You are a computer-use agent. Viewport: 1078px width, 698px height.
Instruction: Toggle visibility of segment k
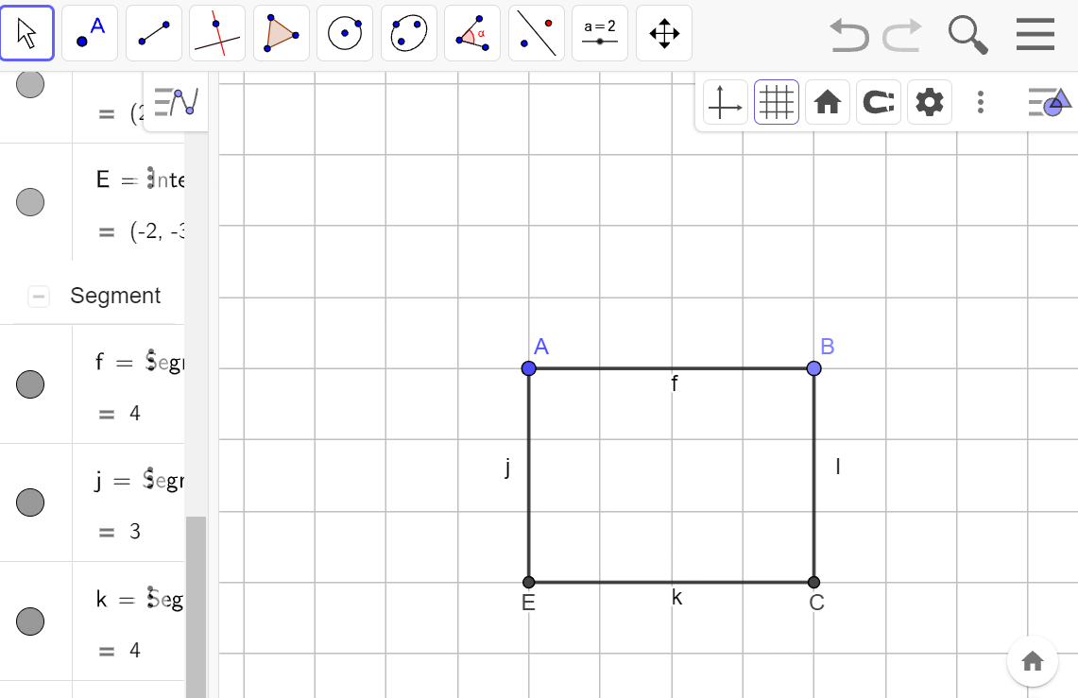(x=30, y=621)
